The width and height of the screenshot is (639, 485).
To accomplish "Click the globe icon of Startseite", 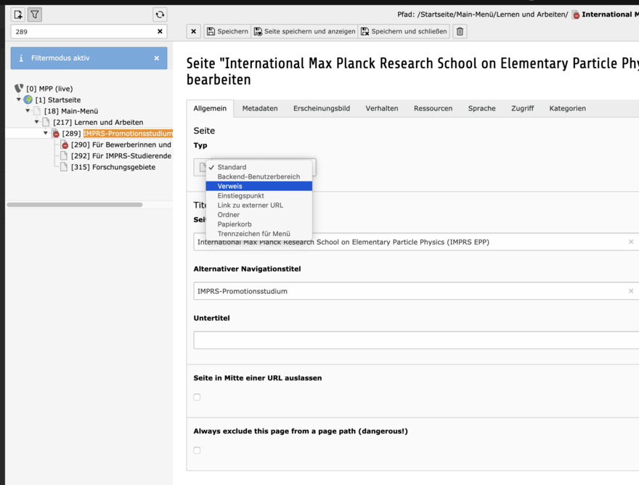I will 28,100.
